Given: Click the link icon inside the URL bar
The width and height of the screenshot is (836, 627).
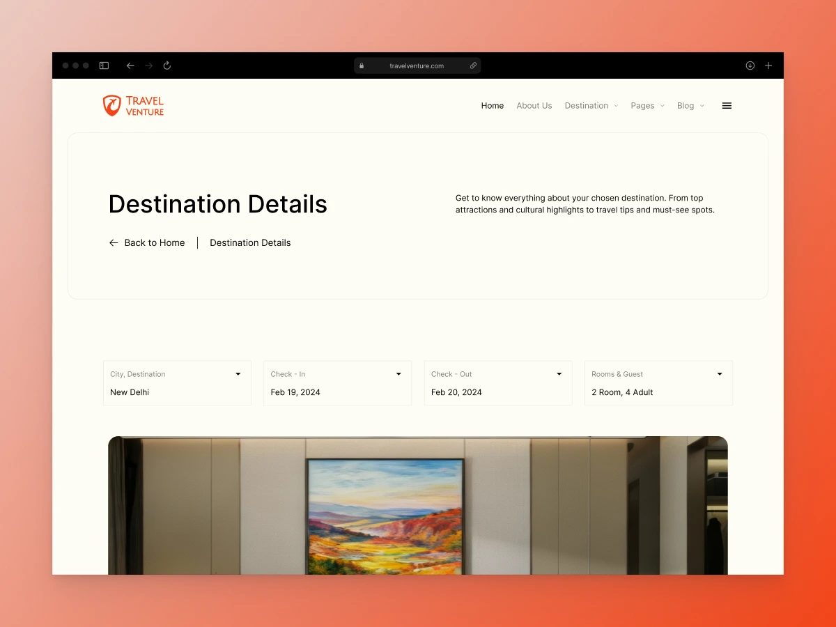Looking at the screenshot, I should point(473,65).
